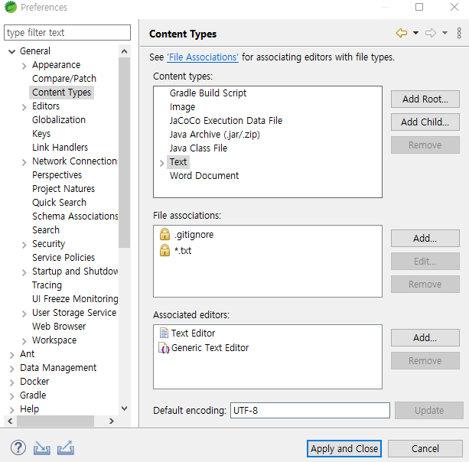Select Word Document content type
Viewport: 469px width, 462px height.
point(204,175)
